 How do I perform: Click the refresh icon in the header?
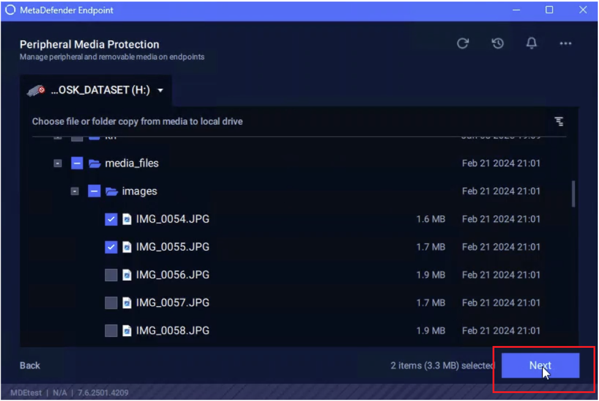coord(463,43)
